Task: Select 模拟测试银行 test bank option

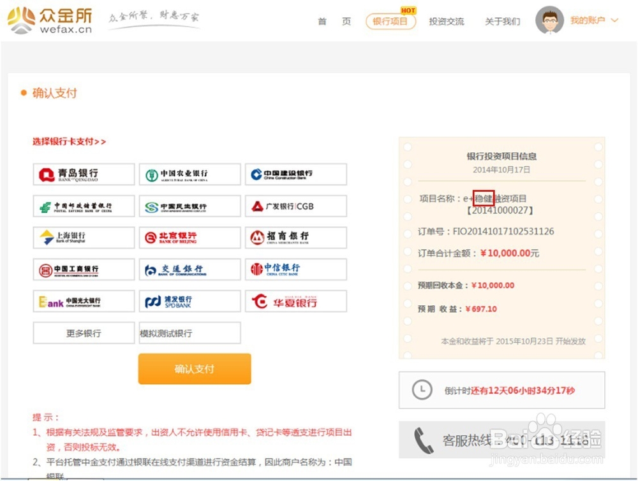Action: (x=189, y=333)
